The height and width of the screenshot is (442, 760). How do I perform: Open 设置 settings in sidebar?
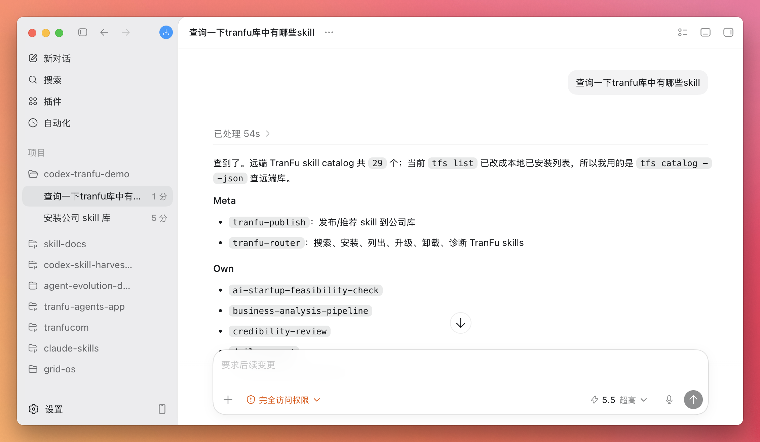(x=46, y=409)
